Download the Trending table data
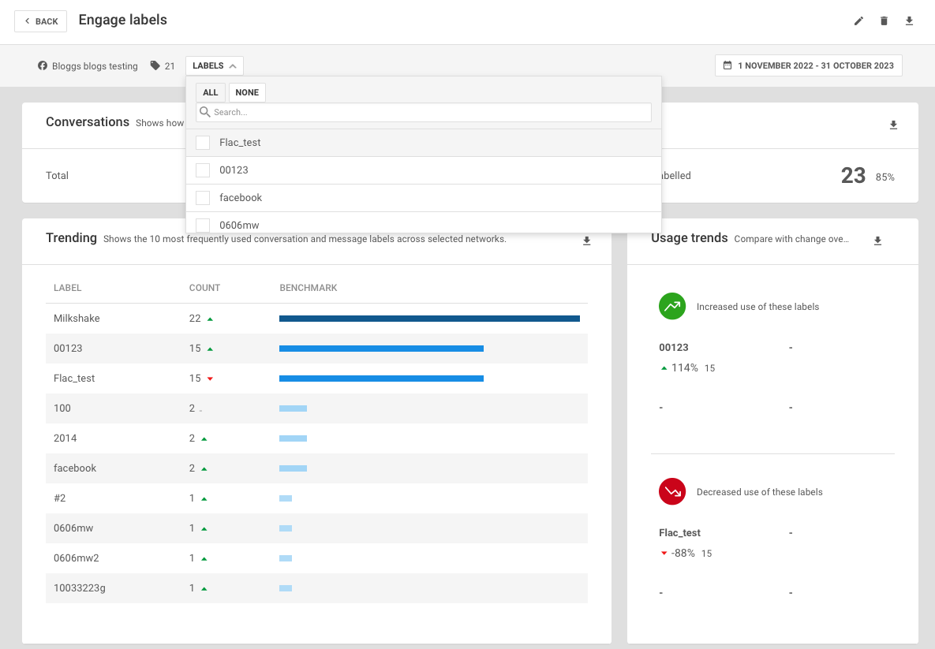 click(x=586, y=241)
